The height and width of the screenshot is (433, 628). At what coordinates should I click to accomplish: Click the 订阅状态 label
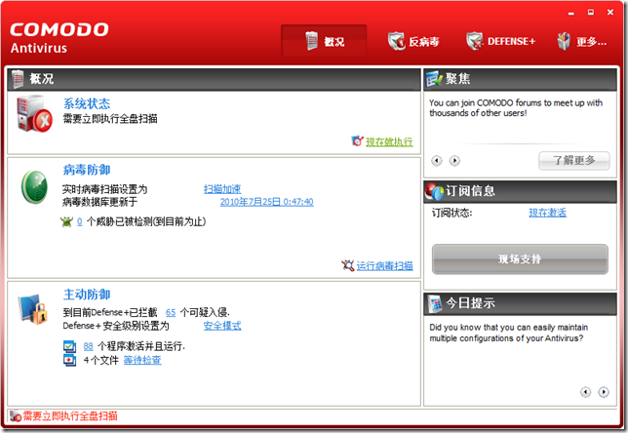point(451,213)
